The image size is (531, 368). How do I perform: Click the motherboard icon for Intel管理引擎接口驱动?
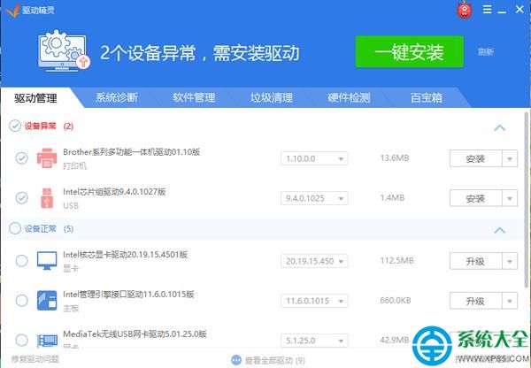point(47,300)
